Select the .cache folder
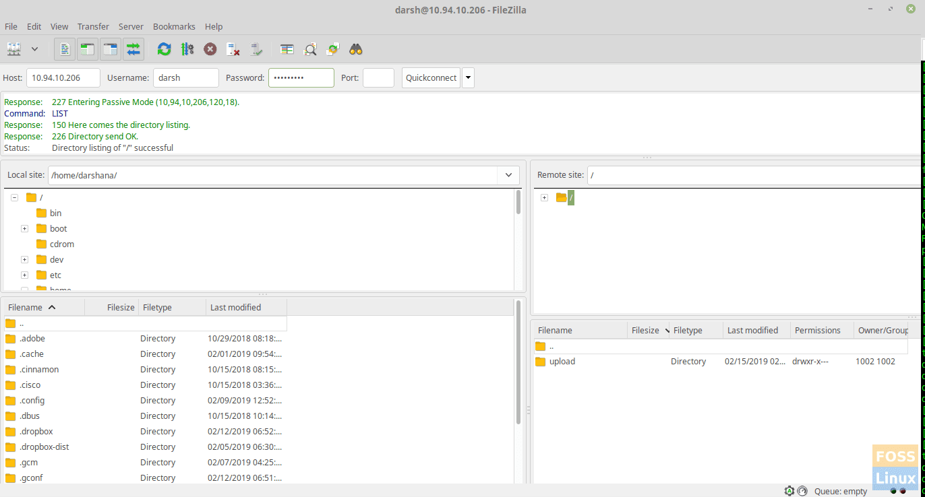The image size is (925, 497). tap(146, 354)
